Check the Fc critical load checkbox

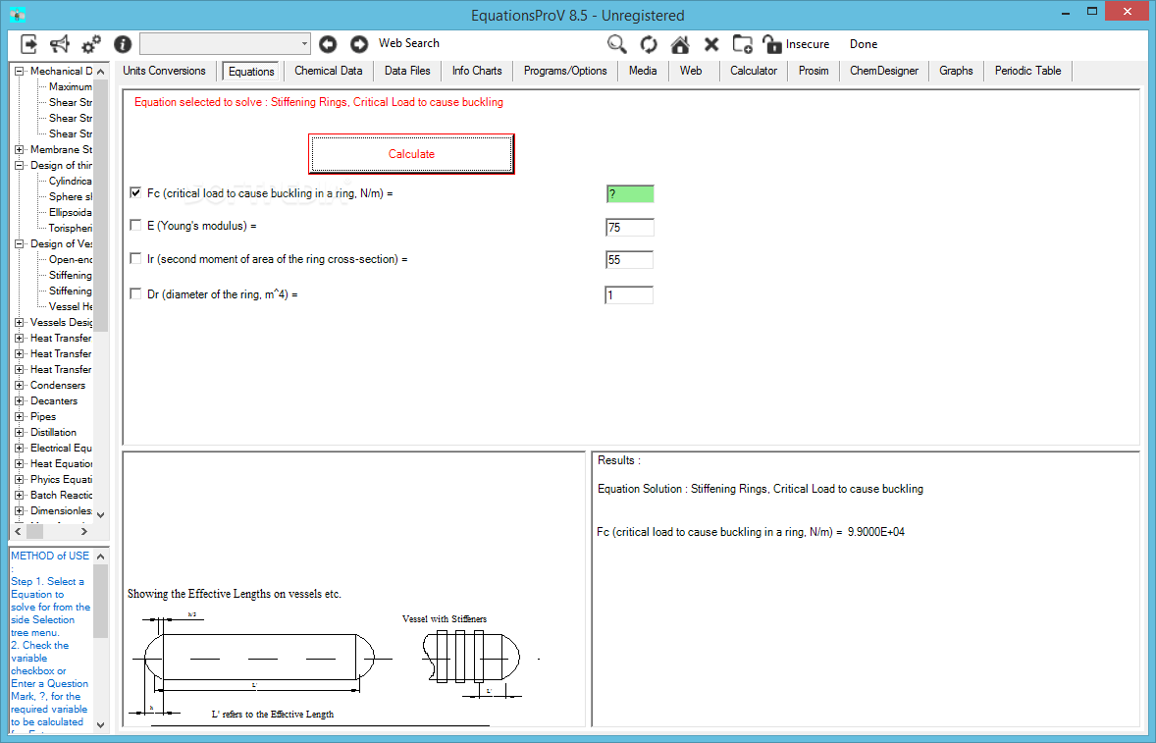pos(134,192)
